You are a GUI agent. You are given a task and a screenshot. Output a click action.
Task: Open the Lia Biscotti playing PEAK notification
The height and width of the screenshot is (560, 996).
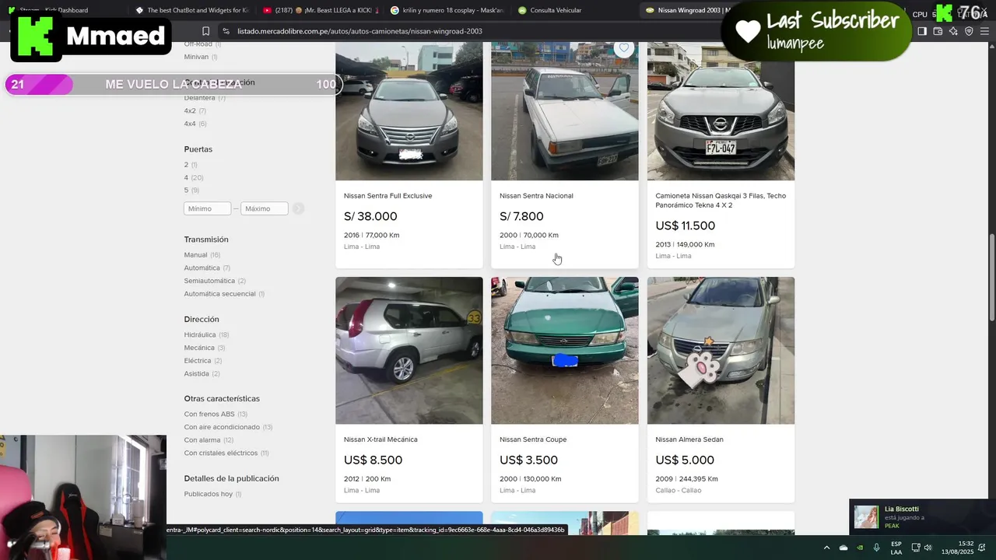922,517
